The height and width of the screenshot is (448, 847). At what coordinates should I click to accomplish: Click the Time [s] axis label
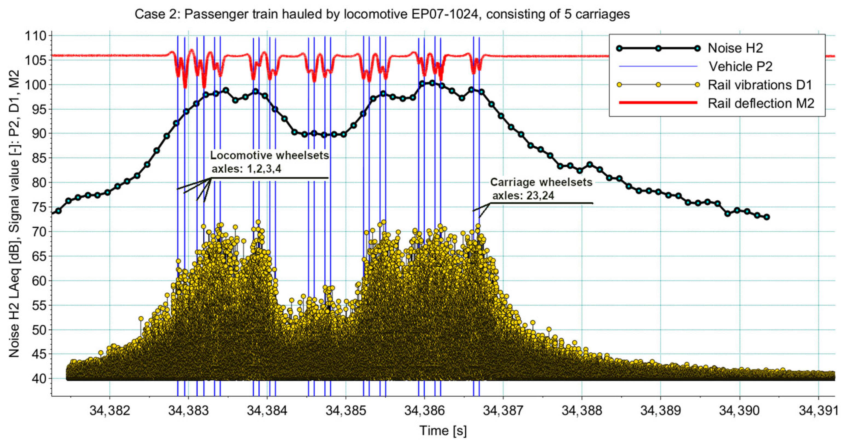pos(443,430)
